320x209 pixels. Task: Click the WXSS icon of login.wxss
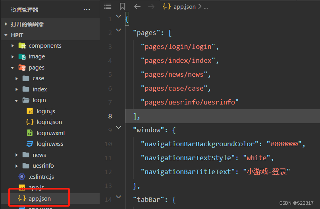[30, 144]
